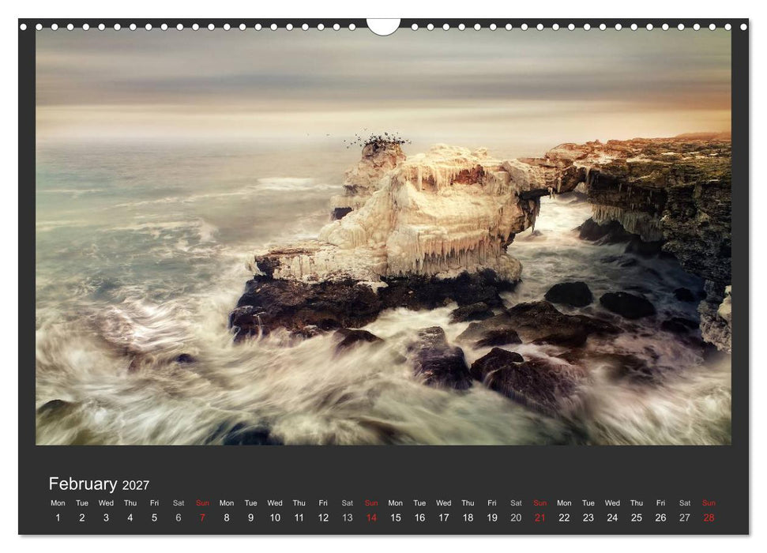Viewport: 767px width, 553px height.
Task: Select date 19
Action: (x=492, y=517)
